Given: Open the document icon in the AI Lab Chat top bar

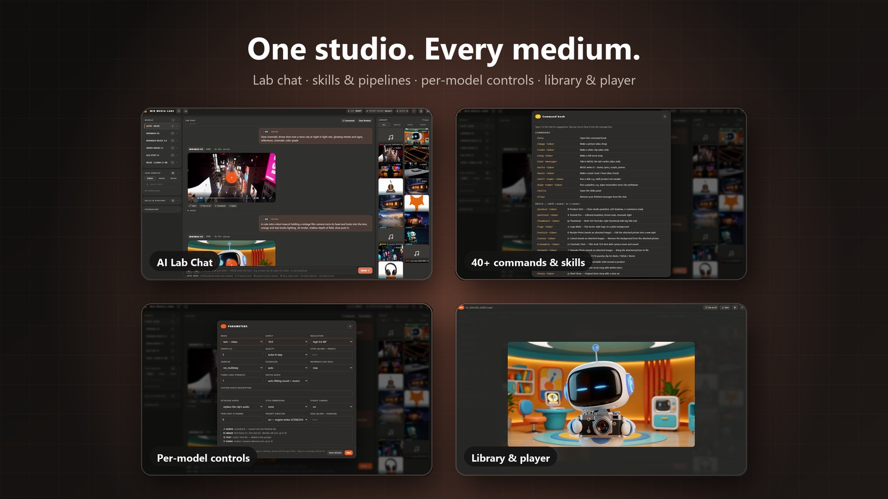Looking at the screenshot, I should click(421, 111).
